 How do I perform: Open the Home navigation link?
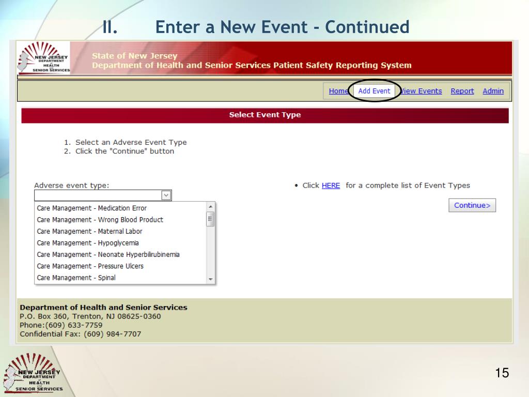click(338, 91)
